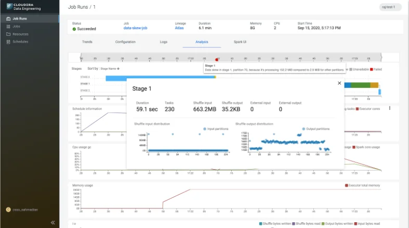409x228 pixels.
Task: Toggle Output bytes written legend
Action: coord(337,224)
